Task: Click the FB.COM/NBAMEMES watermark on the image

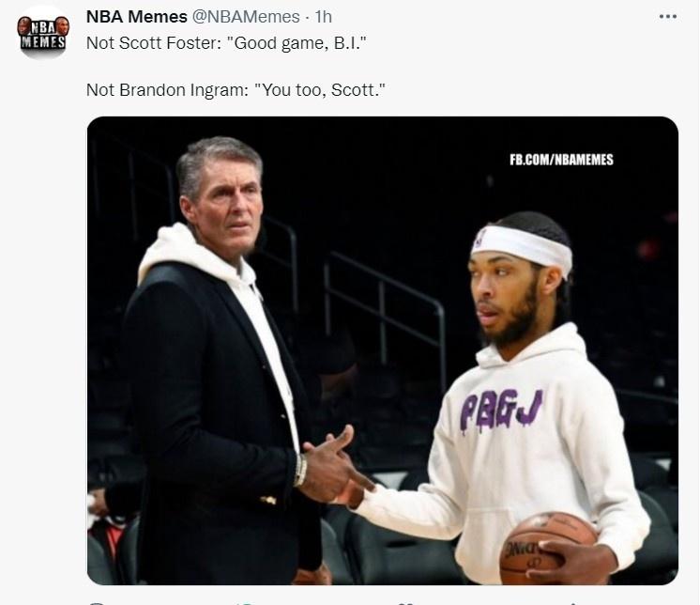Action: click(x=562, y=160)
